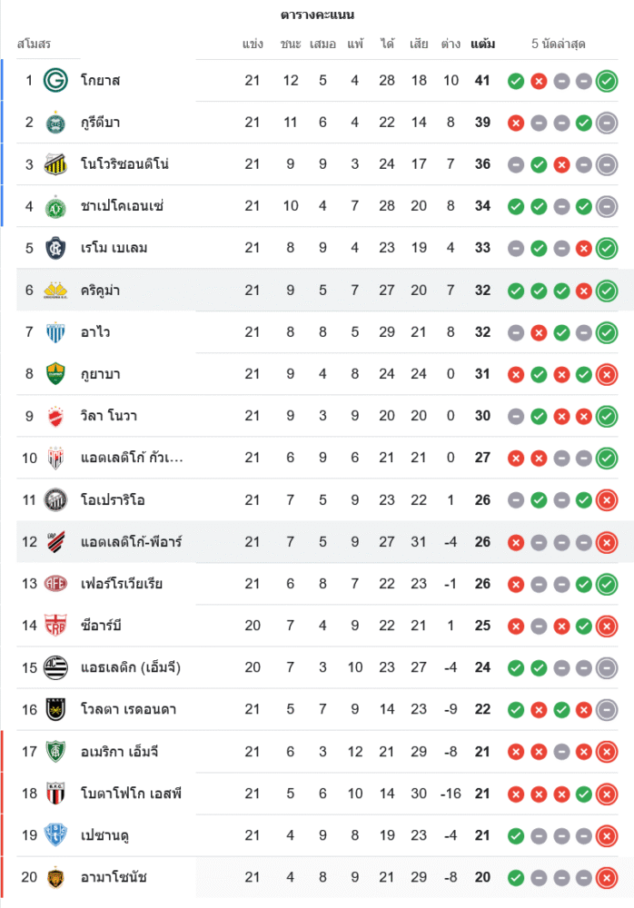Click กูรีตีบา latest match draw indicator

click(607, 123)
